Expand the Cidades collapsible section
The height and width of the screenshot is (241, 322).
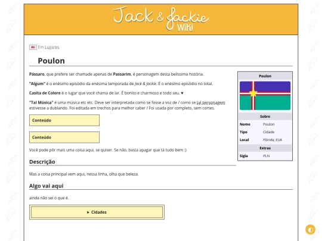[97, 212]
